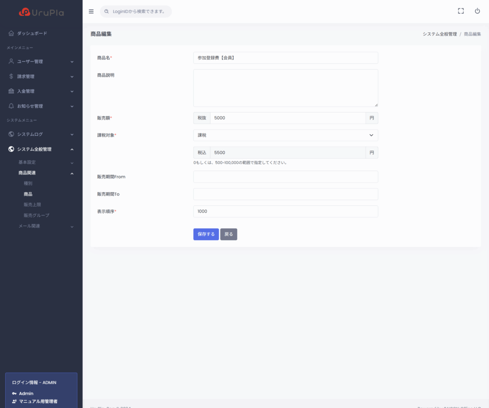Open 種別 submenu item
This screenshot has height=408, width=489.
(28, 184)
